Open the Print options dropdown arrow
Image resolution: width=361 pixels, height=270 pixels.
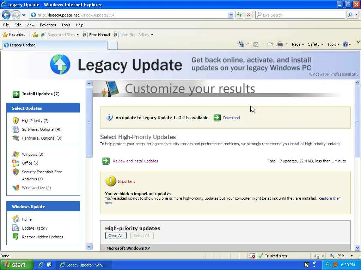287,44
